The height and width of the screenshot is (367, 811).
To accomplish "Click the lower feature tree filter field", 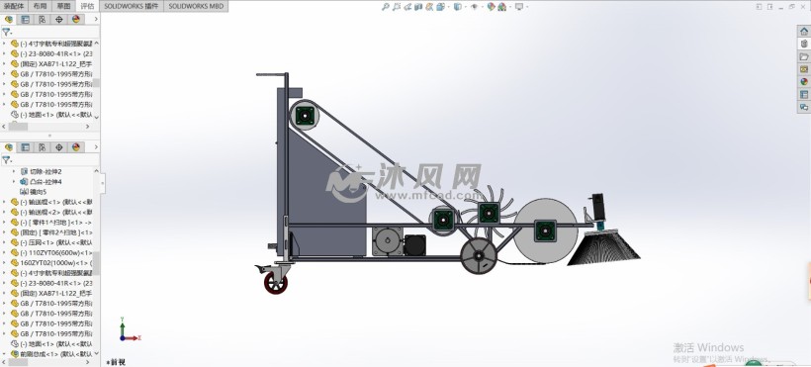I will pyautogui.click(x=50, y=160).
